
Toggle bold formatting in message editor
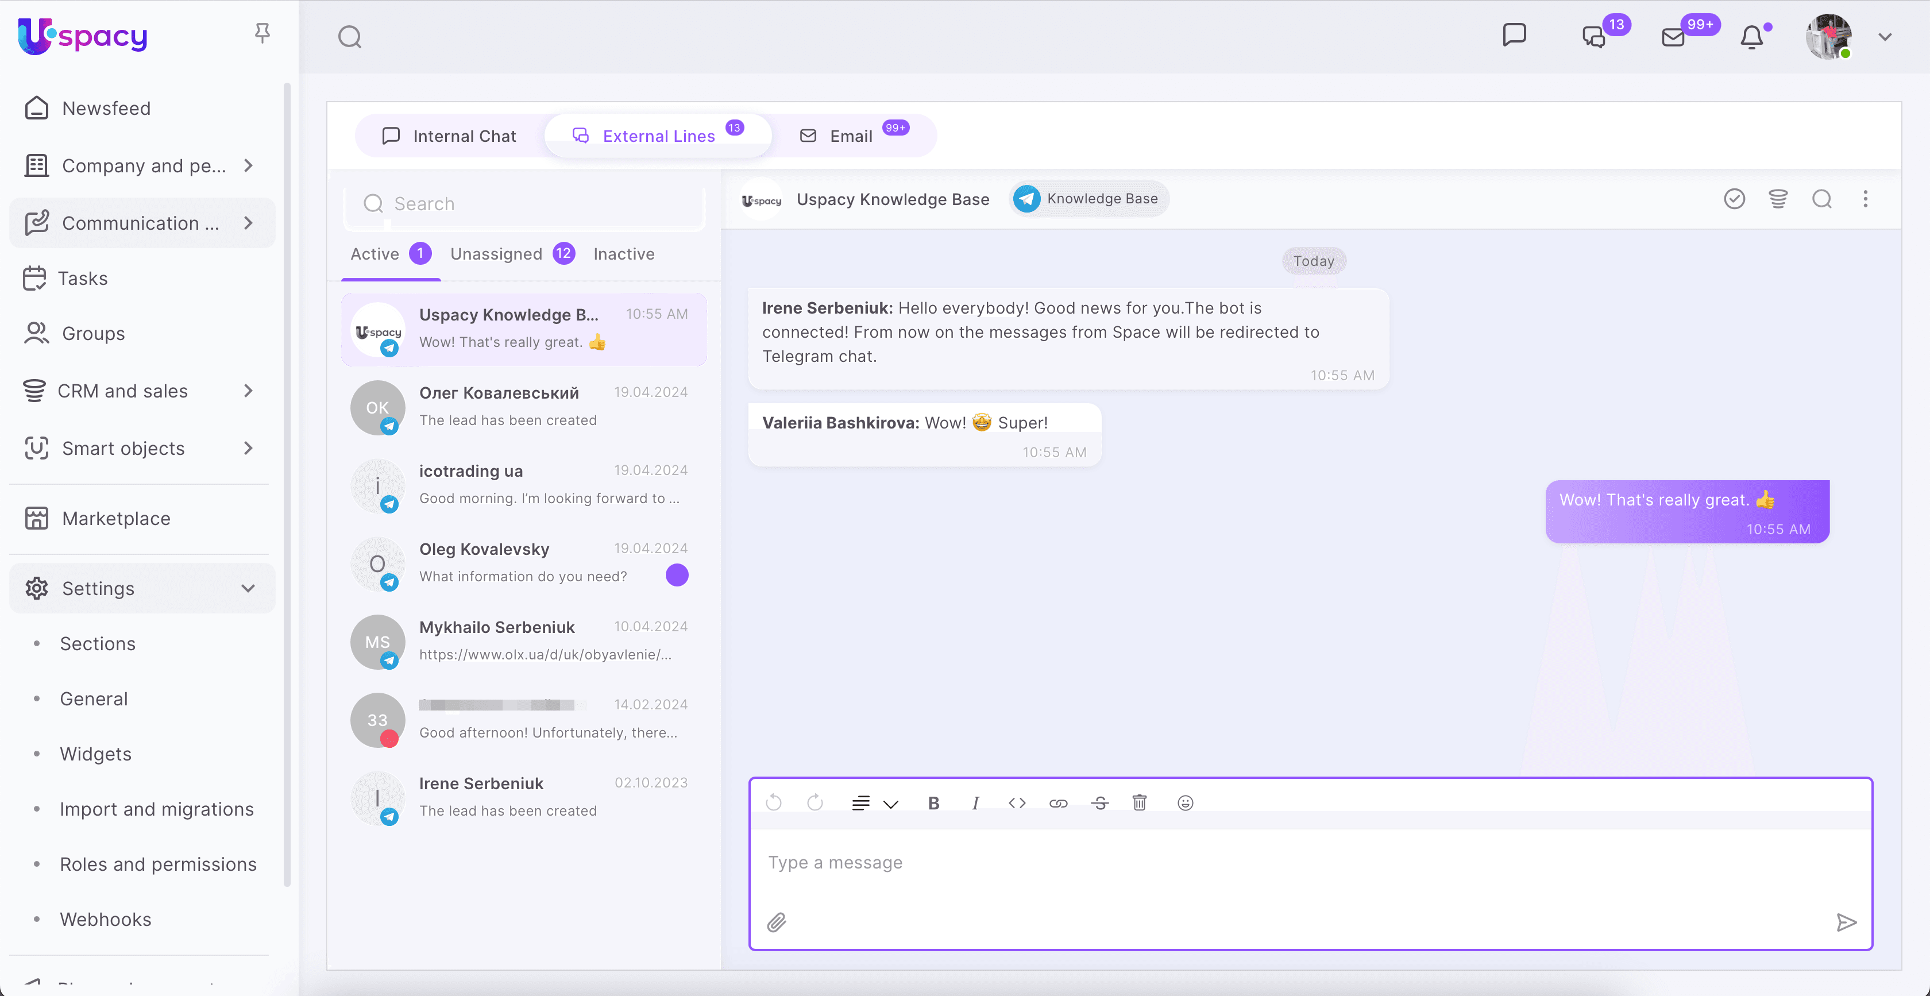(933, 802)
